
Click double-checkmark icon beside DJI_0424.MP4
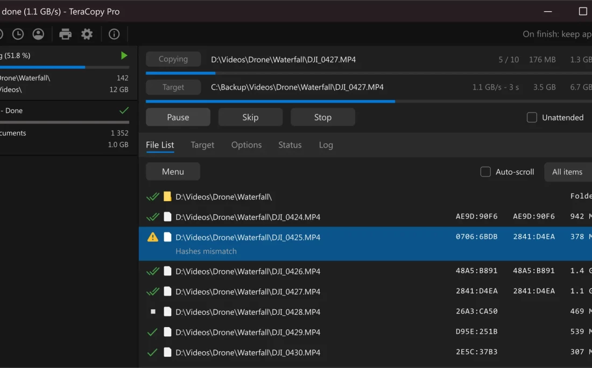pyautogui.click(x=153, y=217)
